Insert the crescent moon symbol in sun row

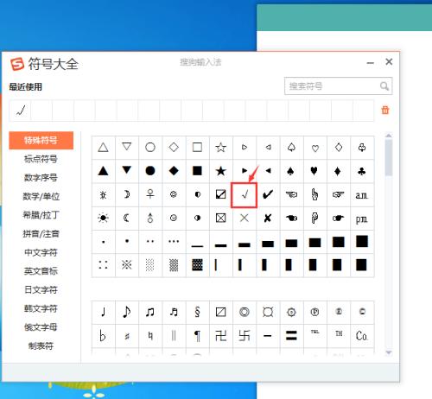(127, 218)
